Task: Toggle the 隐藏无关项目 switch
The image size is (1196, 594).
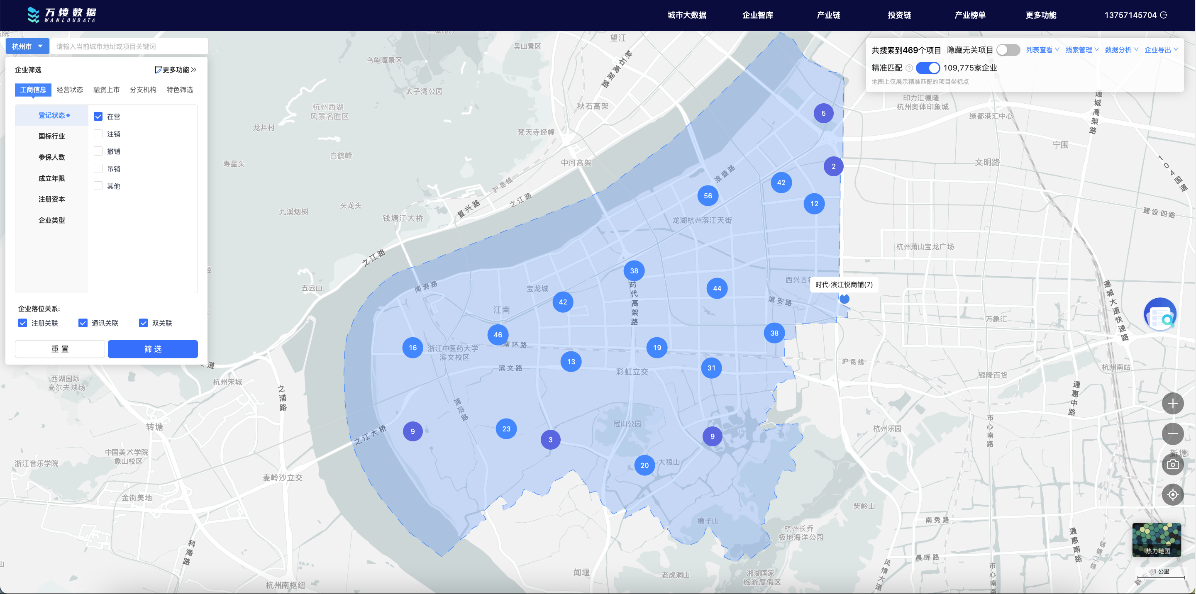Action: click(x=1008, y=50)
